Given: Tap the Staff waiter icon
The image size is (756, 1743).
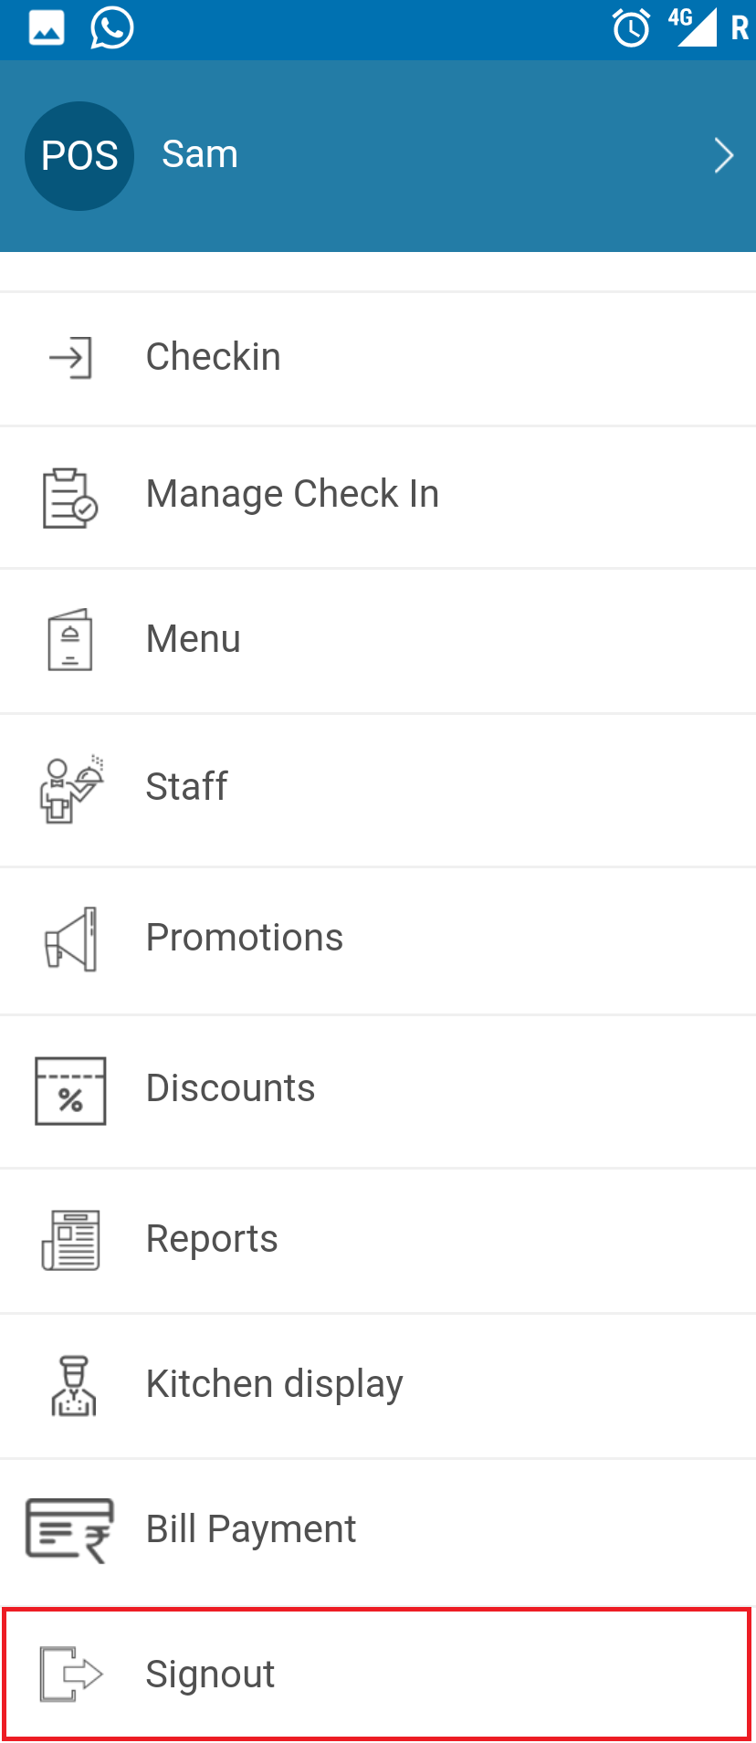Looking at the screenshot, I should 71,789.
